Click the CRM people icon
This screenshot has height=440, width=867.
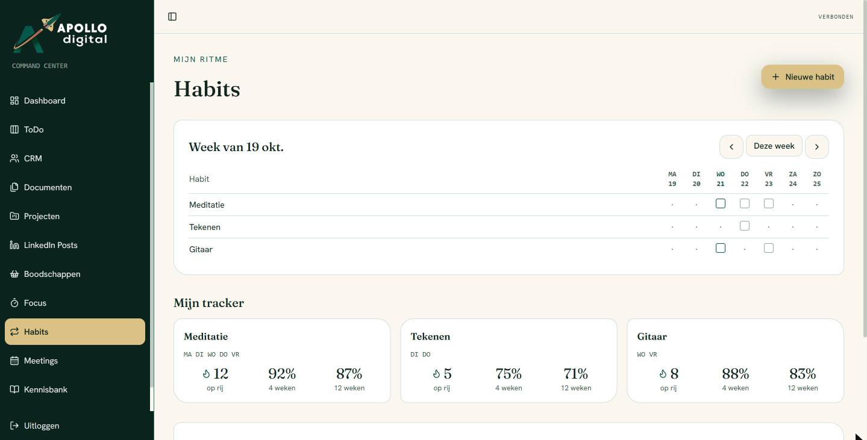click(14, 158)
